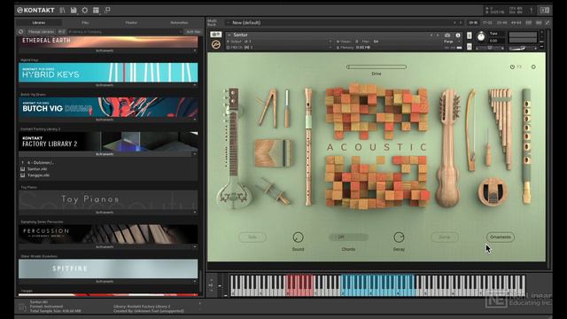Click the Manage Libraries button
The width and height of the screenshot is (567, 319).
pyautogui.click(x=41, y=32)
